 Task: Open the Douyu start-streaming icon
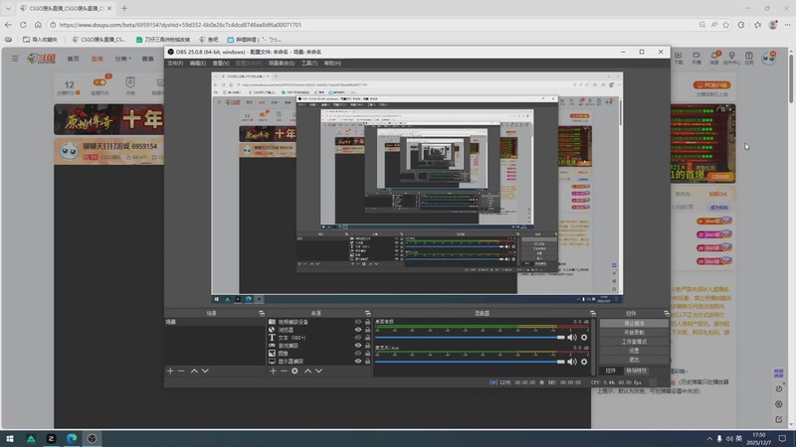pos(696,58)
